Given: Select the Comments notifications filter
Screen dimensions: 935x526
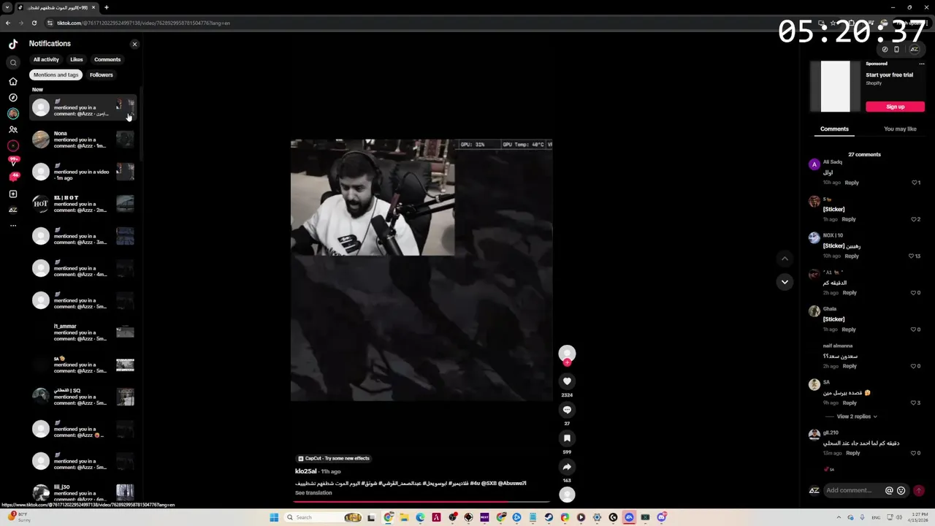Looking at the screenshot, I should pyautogui.click(x=107, y=59).
